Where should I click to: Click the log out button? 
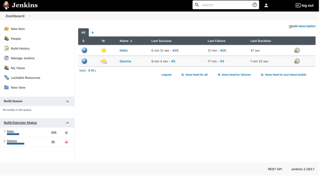click(x=304, y=6)
